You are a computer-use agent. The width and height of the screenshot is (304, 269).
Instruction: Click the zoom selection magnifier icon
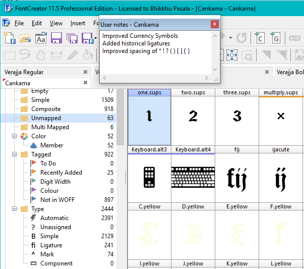click(247, 56)
